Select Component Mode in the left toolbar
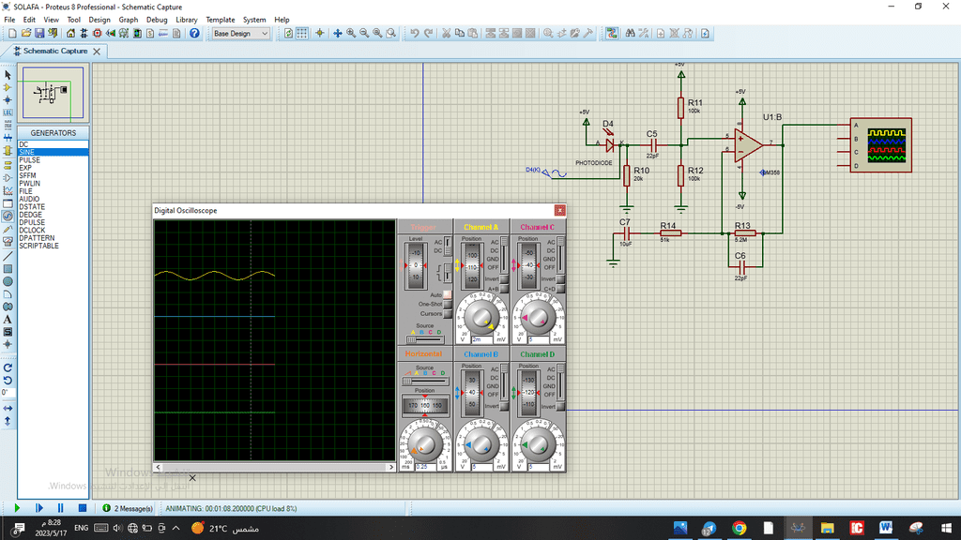This screenshot has height=540, width=961. 8,87
